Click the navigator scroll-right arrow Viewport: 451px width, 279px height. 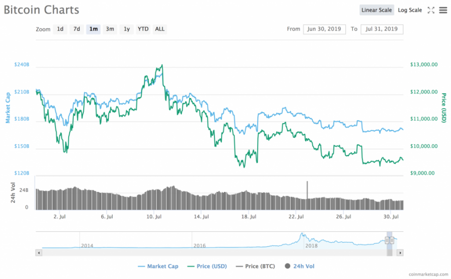click(400, 253)
